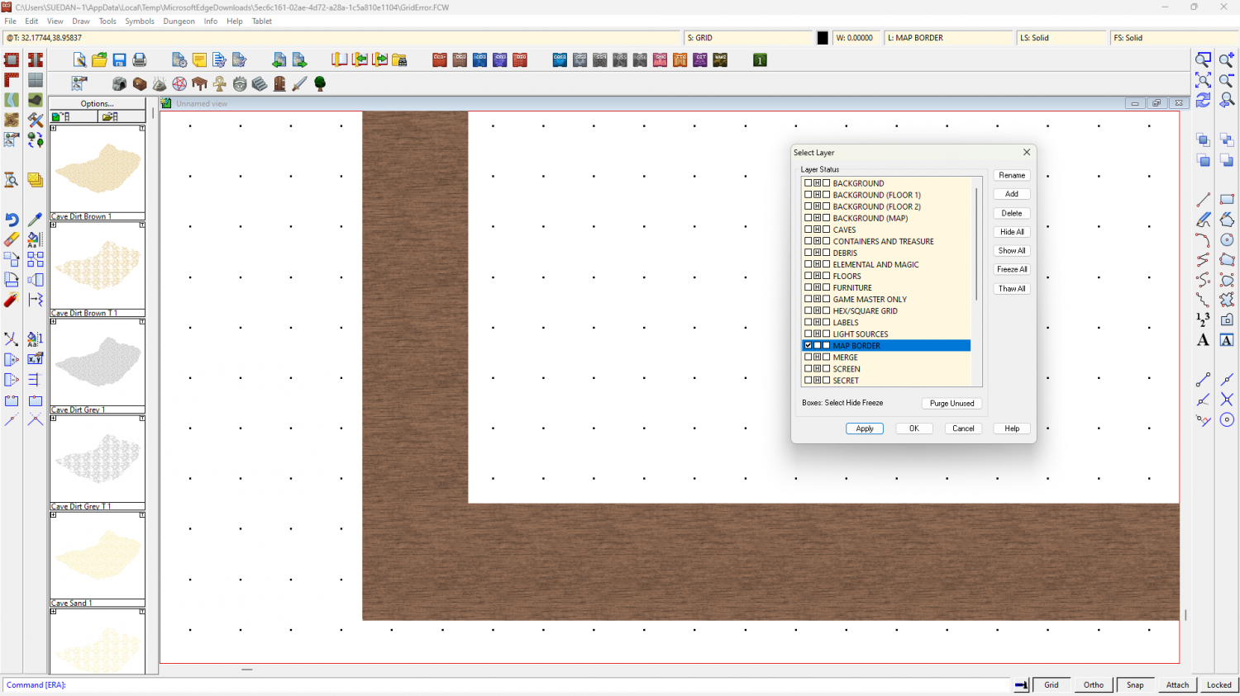Toggle the Grid button in status bar
The height and width of the screenshot is (696, 1240).
[1051, 684]
